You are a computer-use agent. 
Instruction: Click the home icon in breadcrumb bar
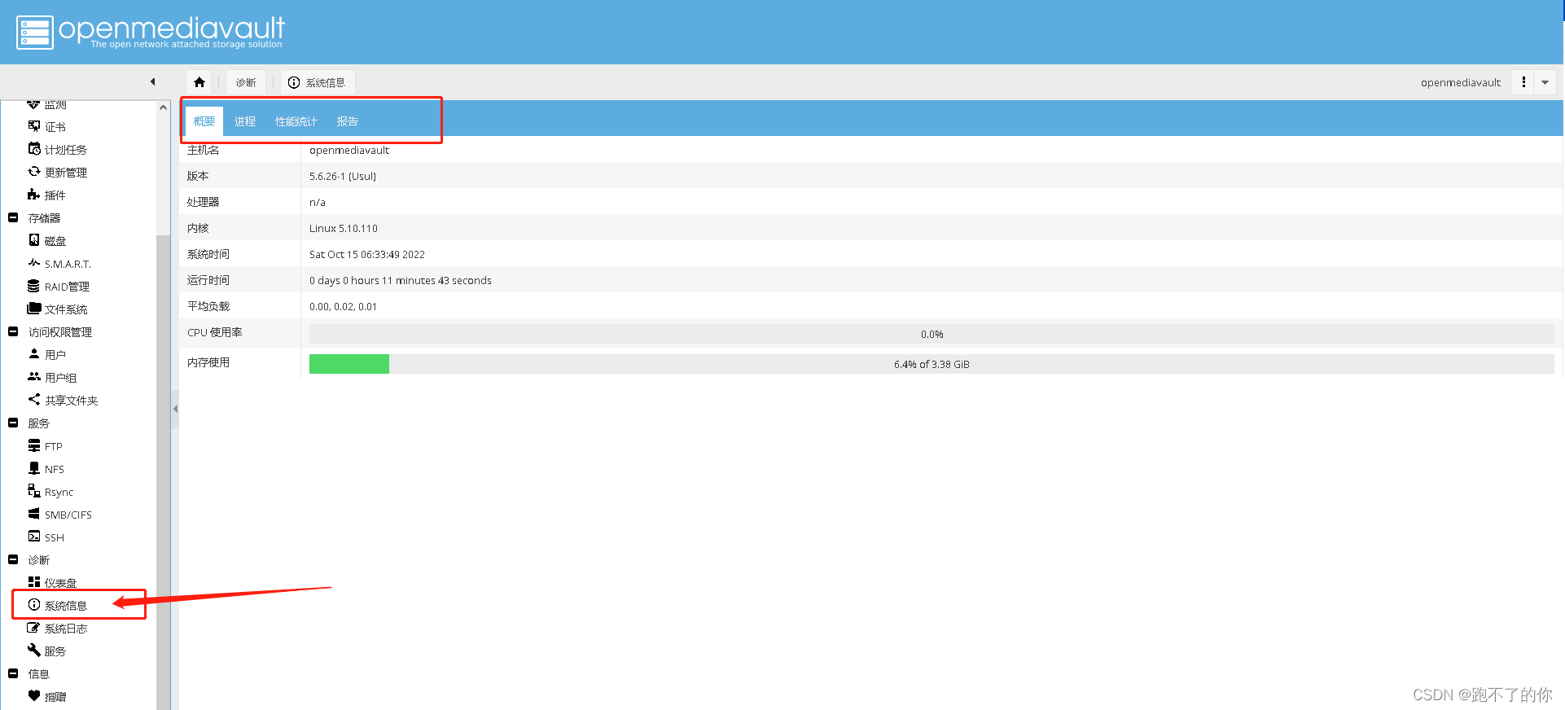[199, 82]
